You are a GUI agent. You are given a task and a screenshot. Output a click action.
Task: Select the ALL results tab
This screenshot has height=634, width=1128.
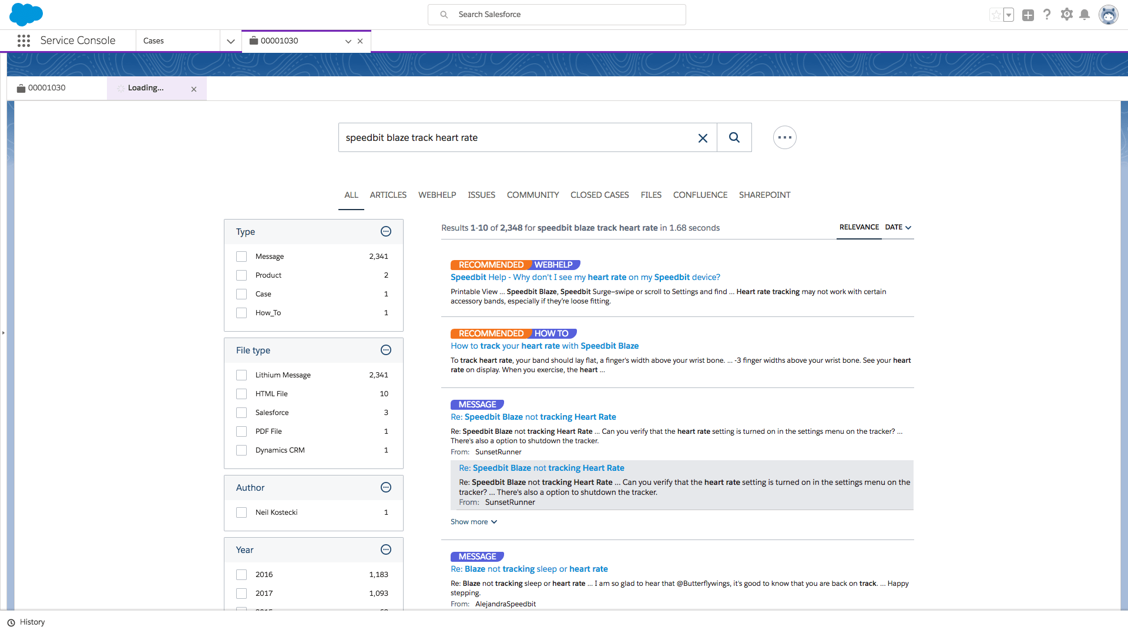(351, 195)
